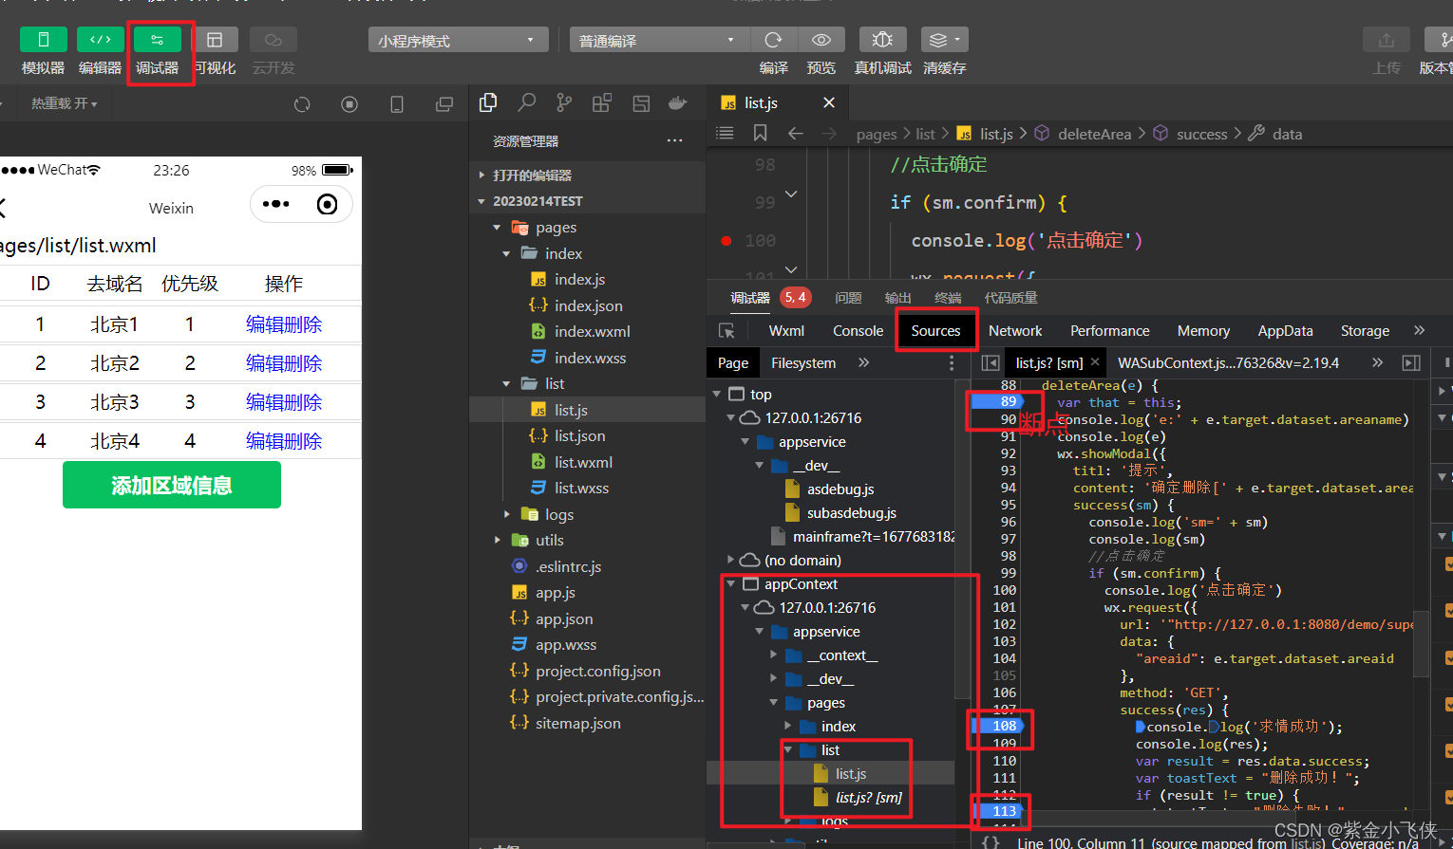The image size is (1453, 849).
Task: Click delete link for 北京3 row
Action: (x=303, y=402)
